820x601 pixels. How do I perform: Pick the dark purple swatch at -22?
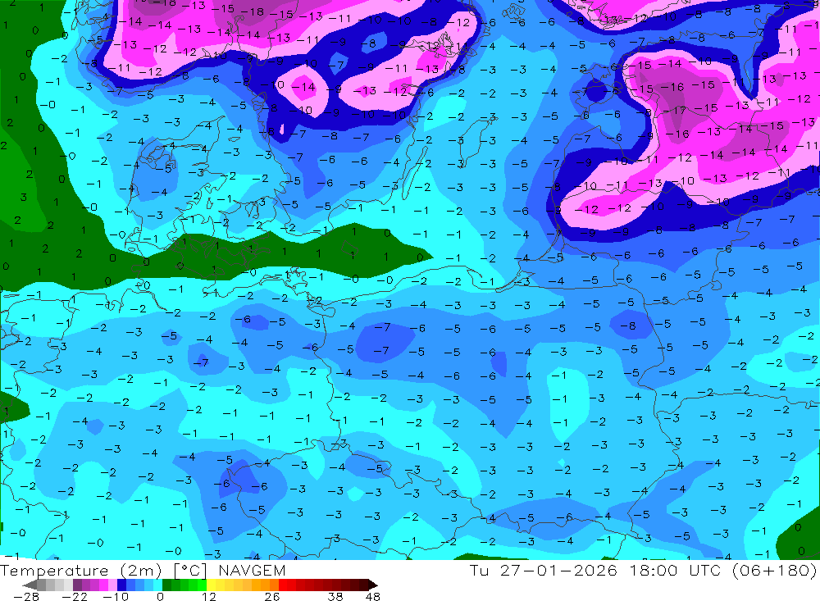point(77,585)
